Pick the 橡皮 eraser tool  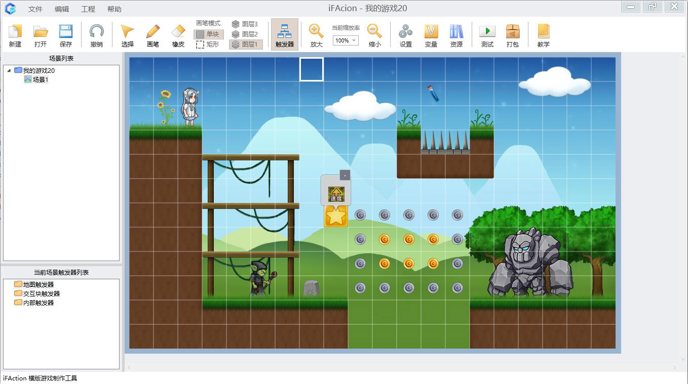click(178, 35)
